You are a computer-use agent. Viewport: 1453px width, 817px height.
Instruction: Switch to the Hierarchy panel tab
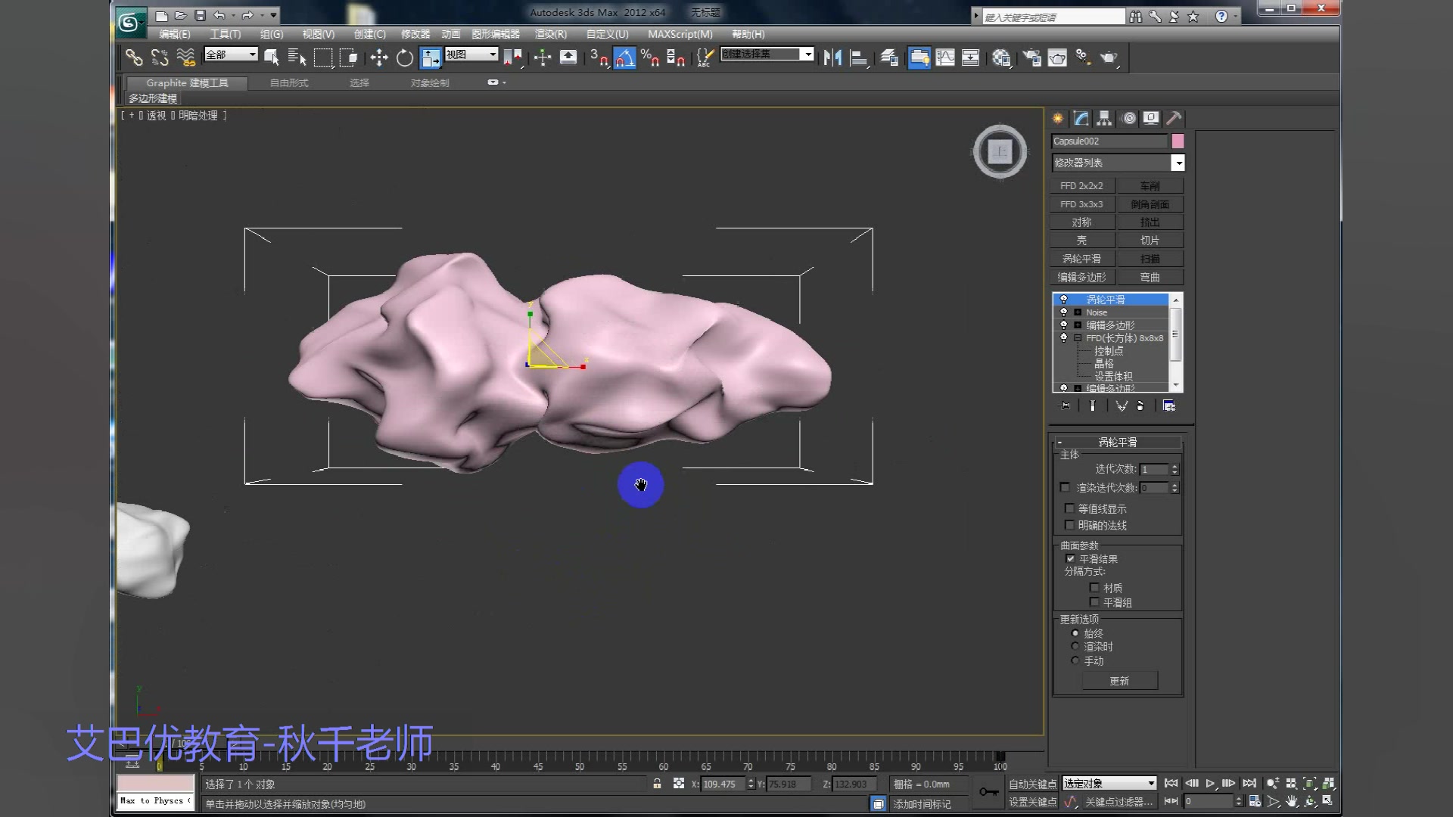click(x=1104, y=119)
